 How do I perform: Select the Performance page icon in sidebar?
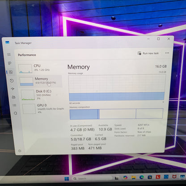pyautogui.click(x=11, y=72)
